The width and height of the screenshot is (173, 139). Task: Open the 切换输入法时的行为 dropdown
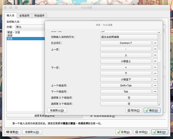[x=129, y=37]
